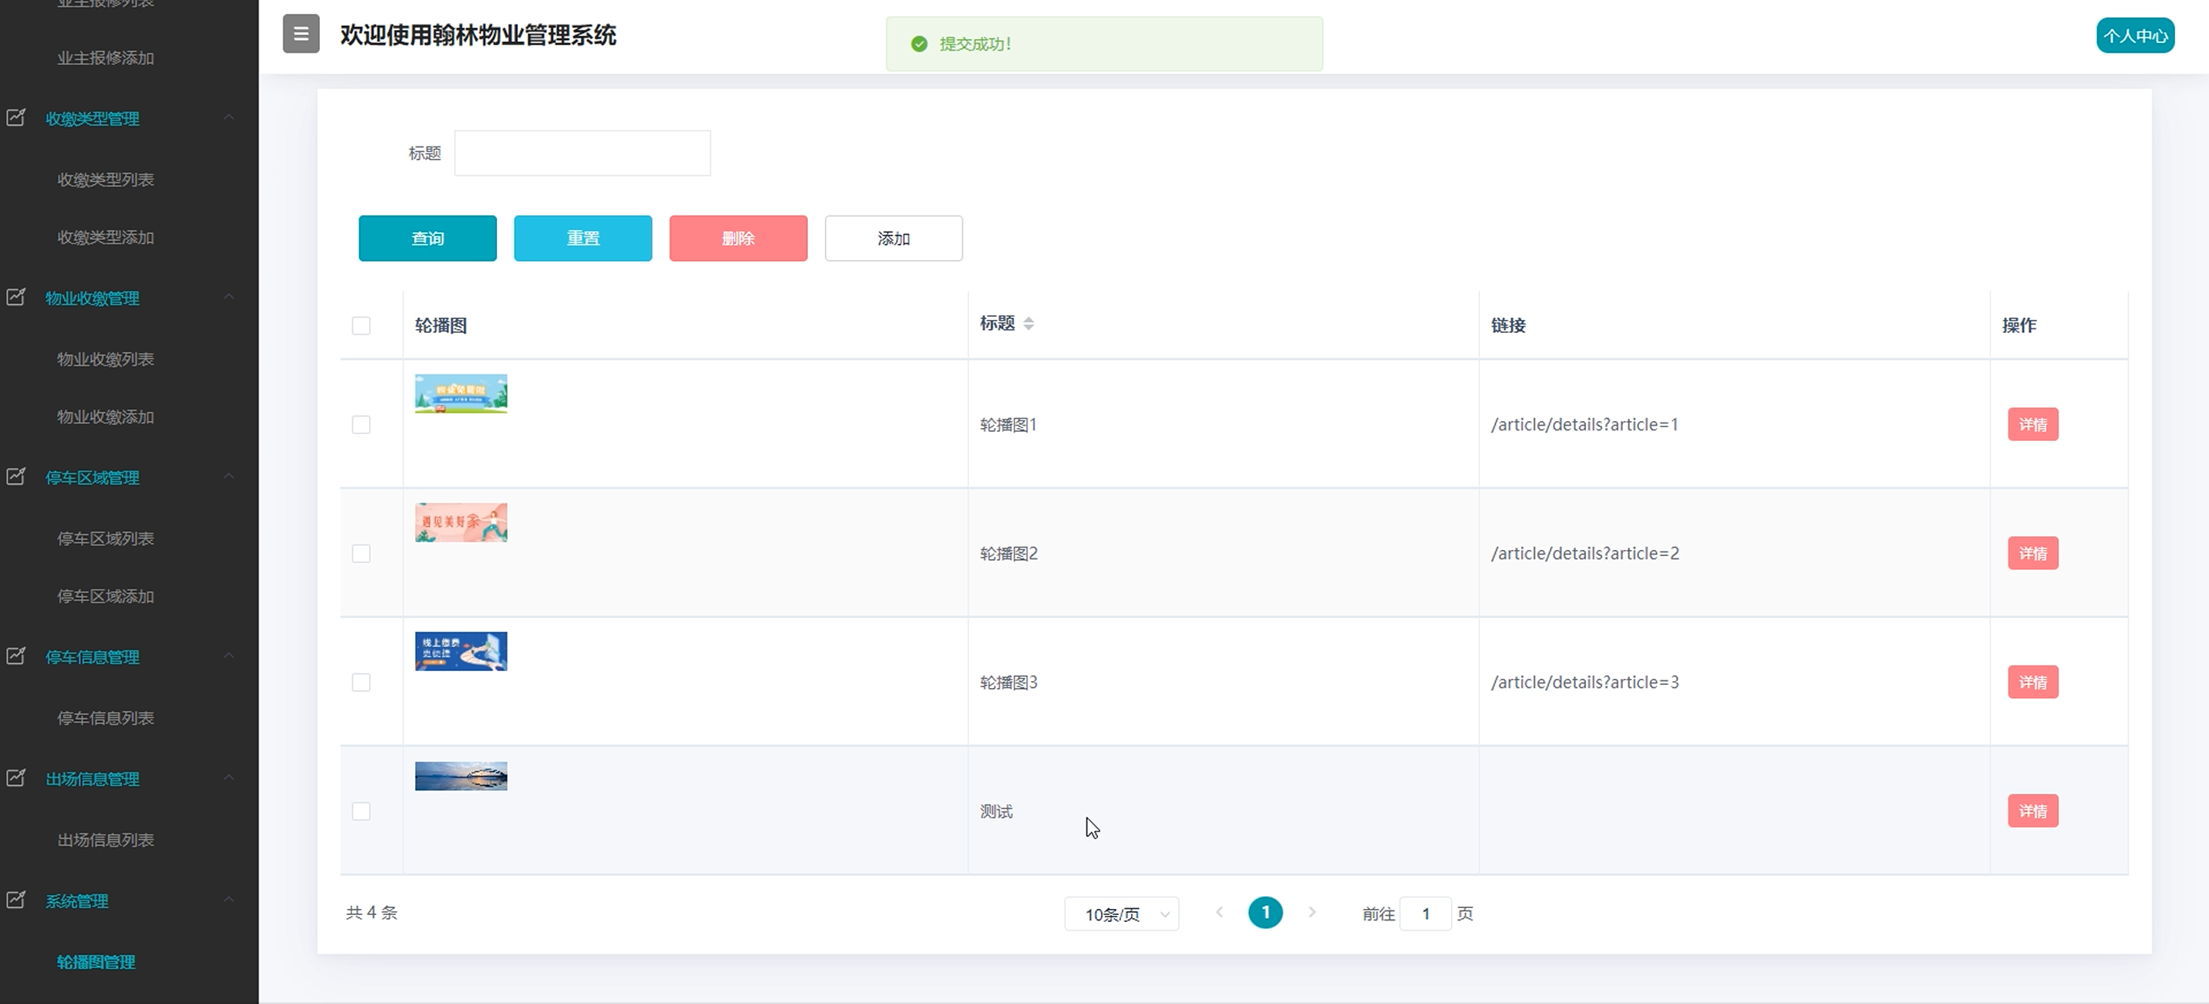Click the 查询 search button
The height and width of the screenshot is (1004, 2209).
(427, 239)
